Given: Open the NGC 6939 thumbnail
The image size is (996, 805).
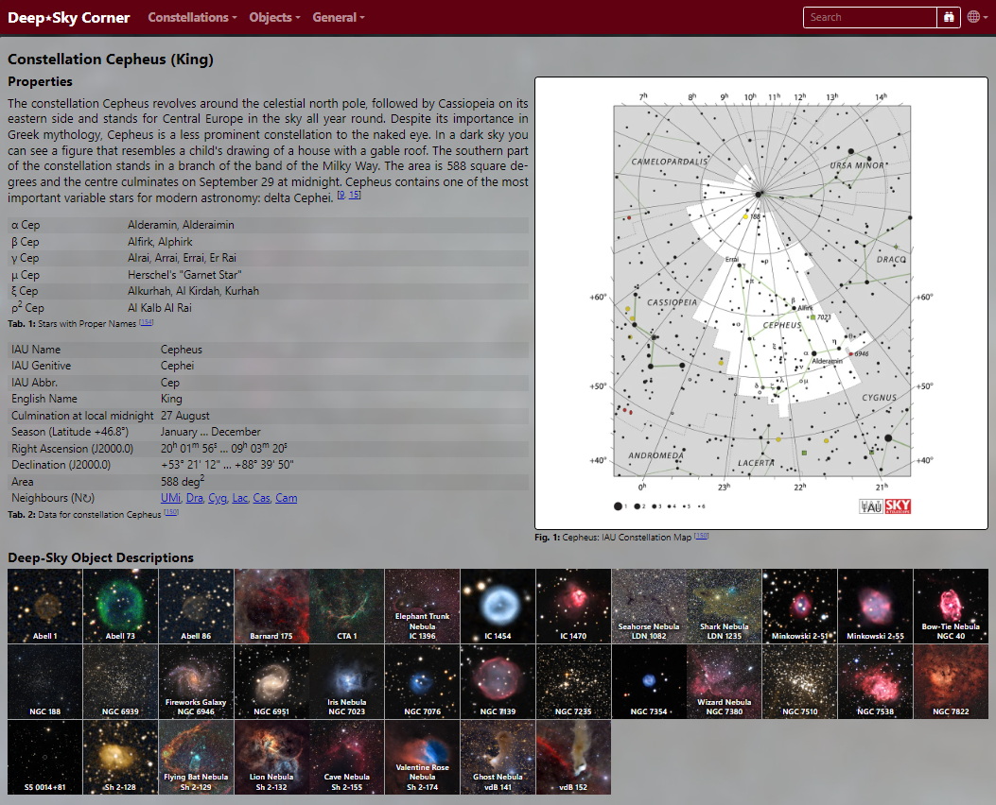Looking at the screenshot, I should [x=121, y=681].
